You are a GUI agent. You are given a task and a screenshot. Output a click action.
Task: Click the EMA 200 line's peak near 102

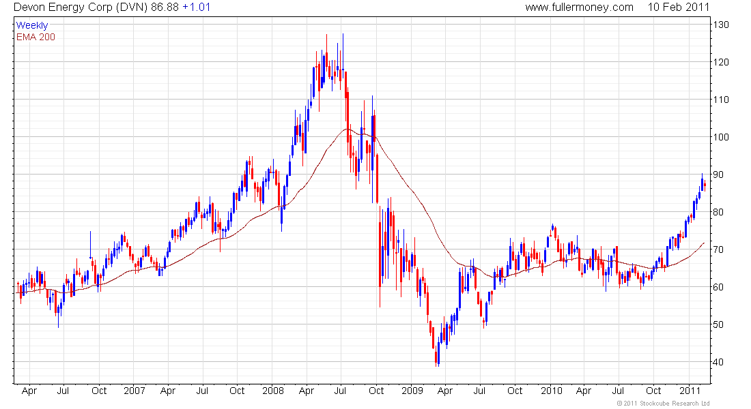[347, 130]
